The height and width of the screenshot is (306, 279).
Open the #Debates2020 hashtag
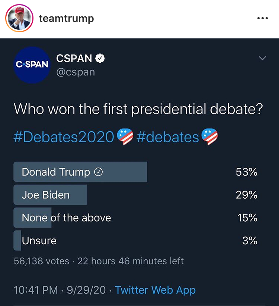coord(64,137)
